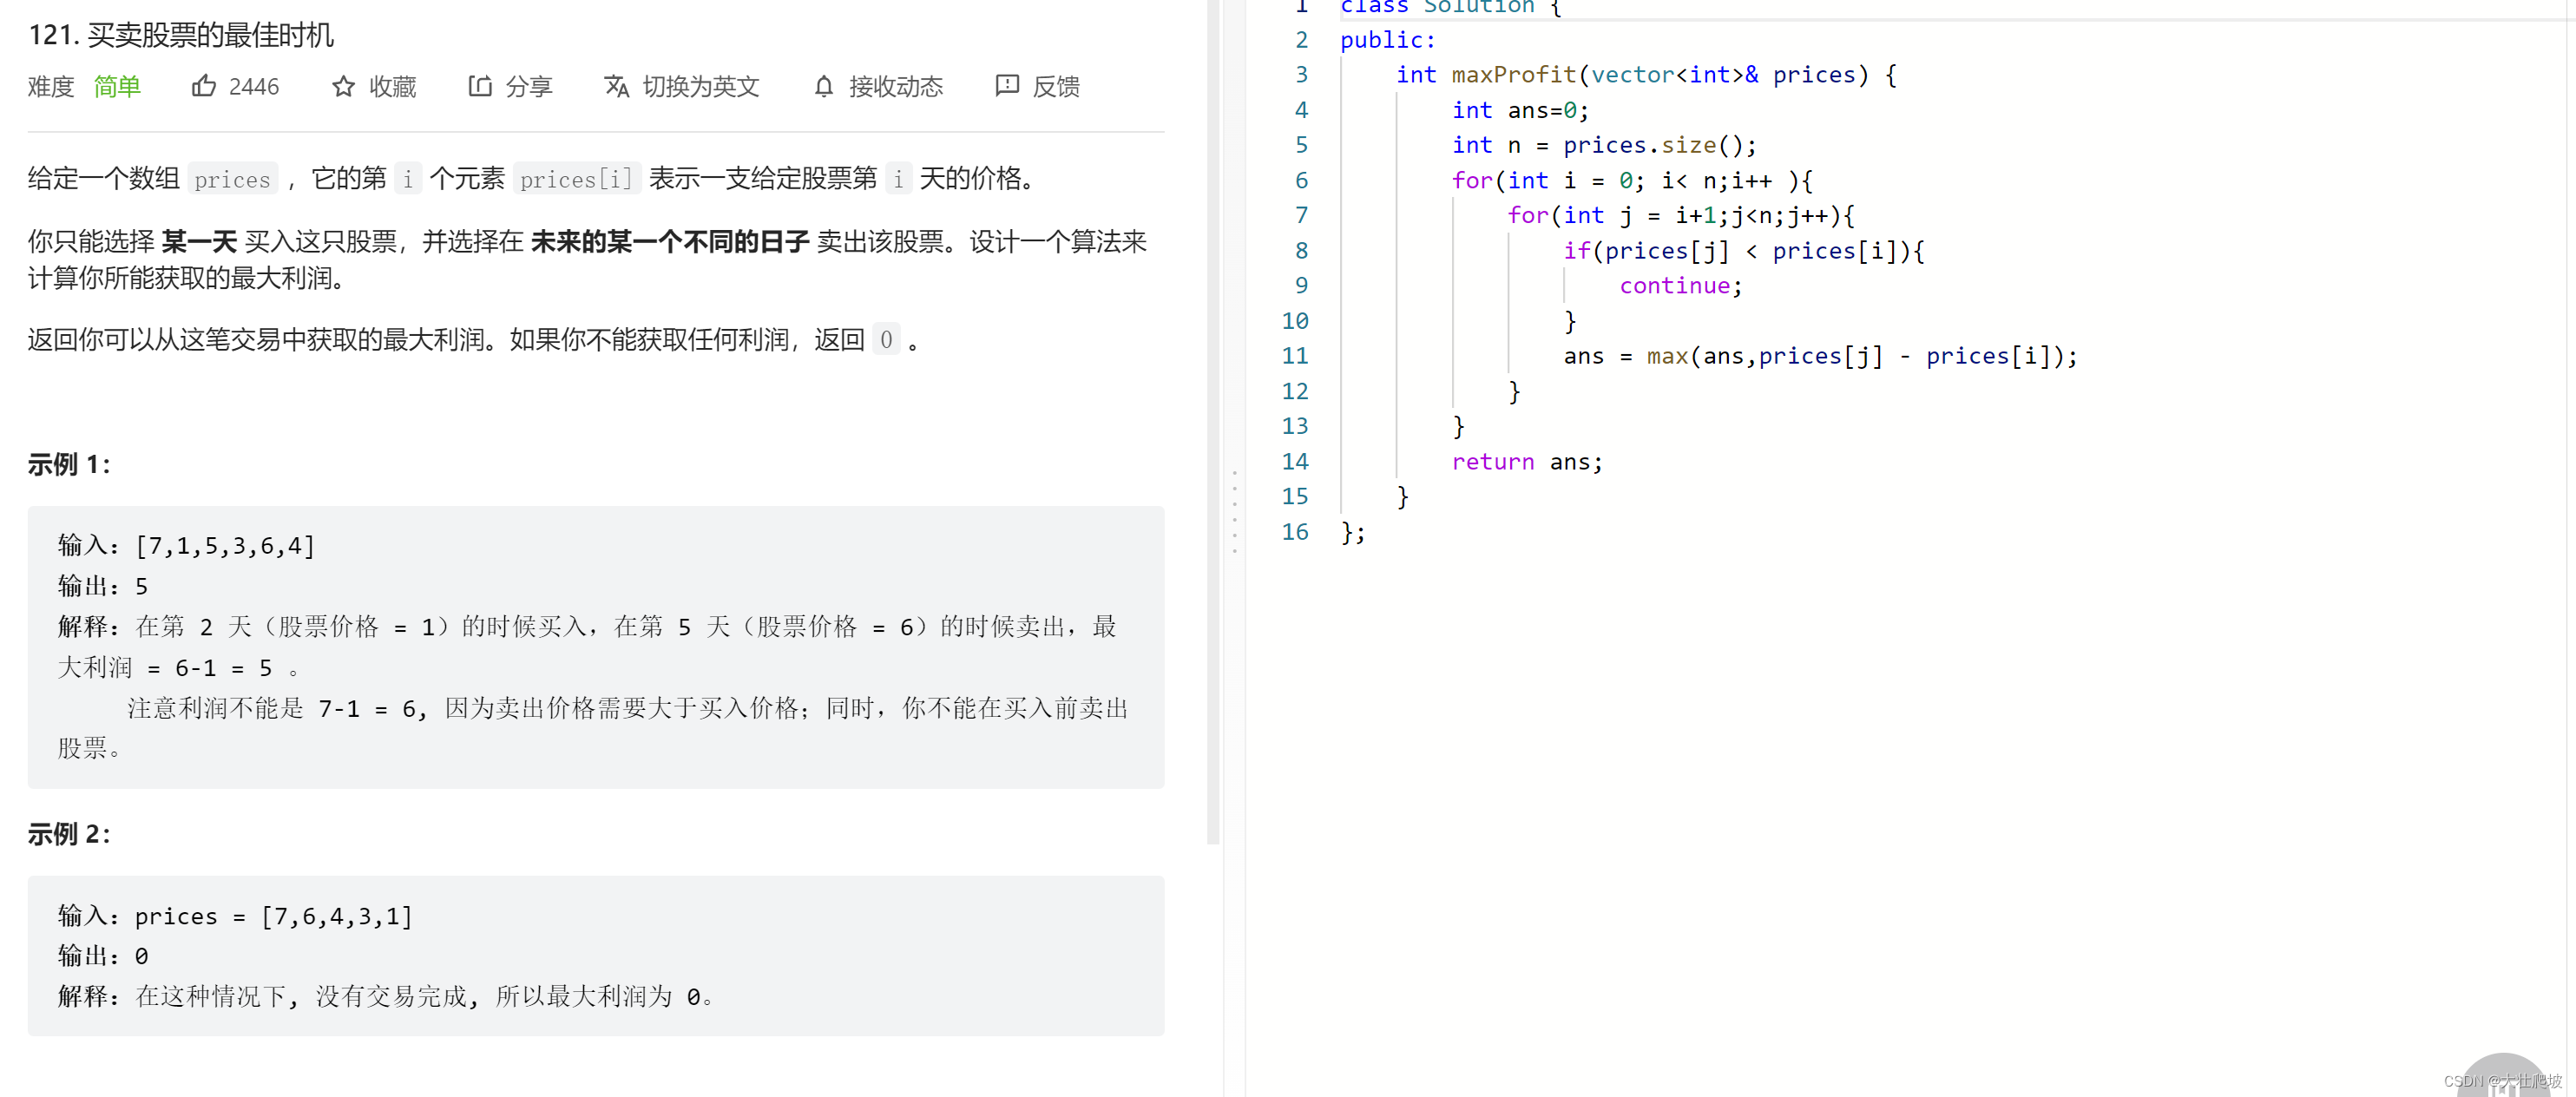Click the if(prices[j] < prices[i]) condition
The image size is (2576, 1097).
1744,251
